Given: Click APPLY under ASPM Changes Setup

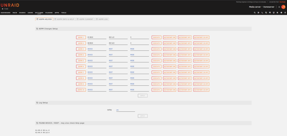Looking at the screenshot, I should [x=143, y=96].
